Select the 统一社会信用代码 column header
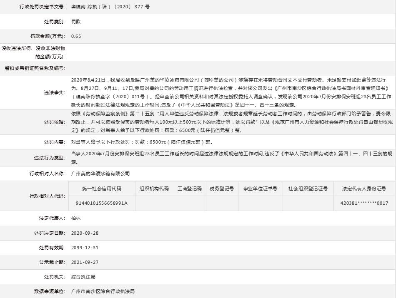Screen dimensions: 396x298 [x=103, y=188]
